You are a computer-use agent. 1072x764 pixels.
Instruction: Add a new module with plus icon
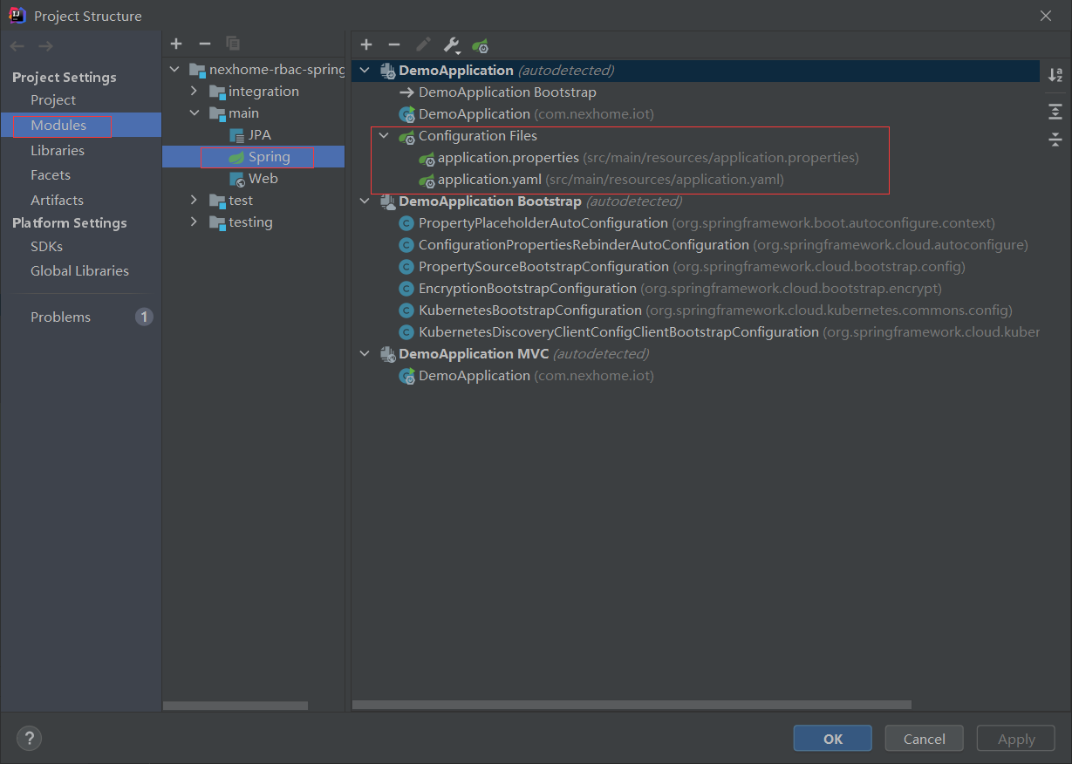(176, 44)
